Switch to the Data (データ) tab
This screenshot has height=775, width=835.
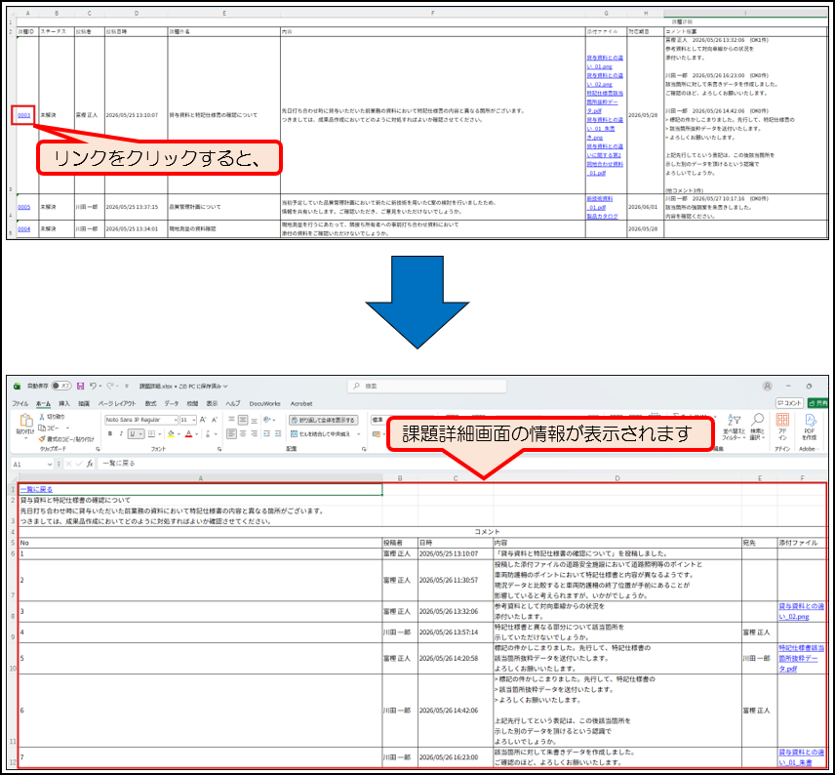click(172, 403)
